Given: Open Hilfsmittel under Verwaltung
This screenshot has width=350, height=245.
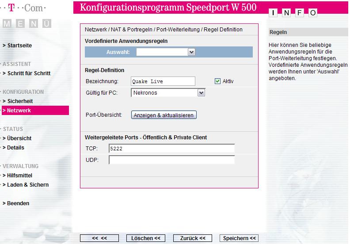Looking at the screenshot, I should pos(17,176).
